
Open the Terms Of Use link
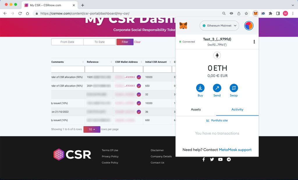(x=110, y=150)
